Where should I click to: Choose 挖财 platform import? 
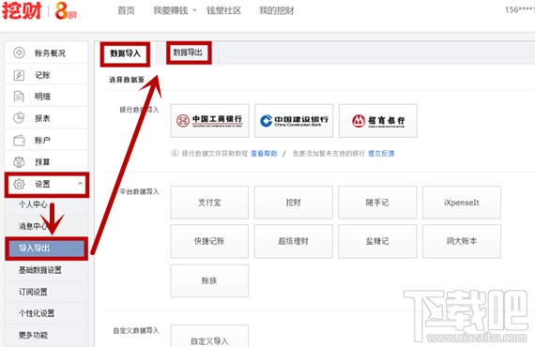pyautogui.click(x=294, y=203)
